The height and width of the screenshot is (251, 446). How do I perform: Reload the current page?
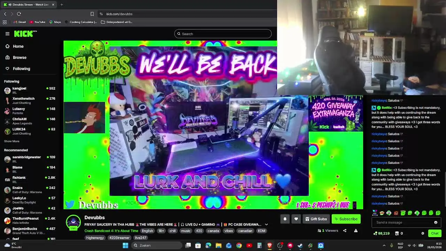click(x=19, y=14)
